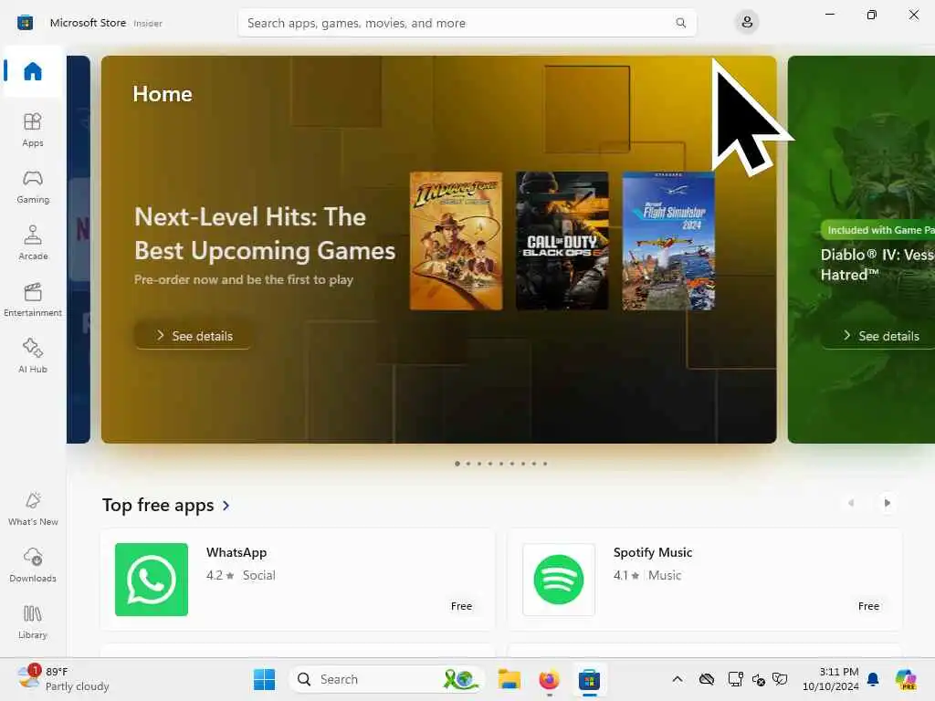Open the clock showing 3:11 PM
This screenshot has width=935, height=701.
831,679
